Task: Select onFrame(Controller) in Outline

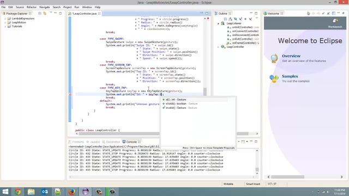Action: (x=242, y=43)
